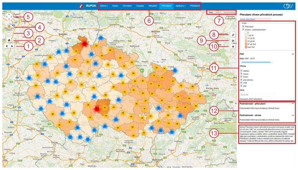Uncheck the jiná cause filter

pyautogui.click(x=241, y=86)
